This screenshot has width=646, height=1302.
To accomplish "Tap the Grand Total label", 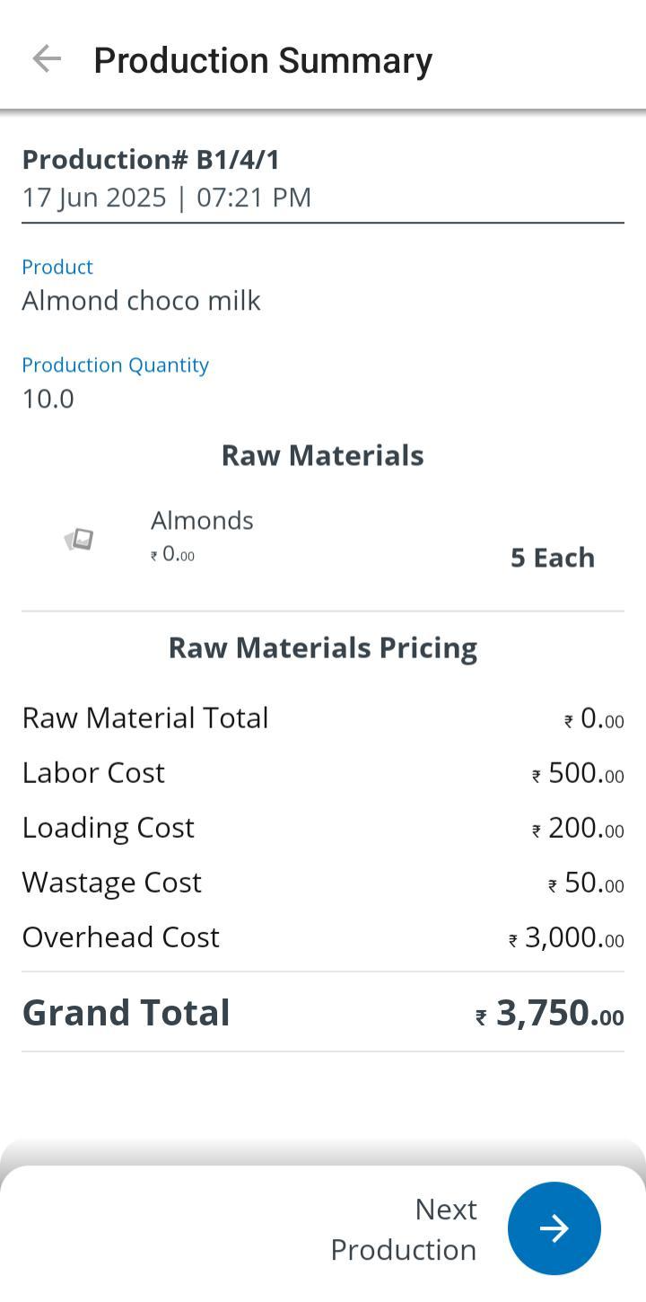I will (x=127, y=1013).
